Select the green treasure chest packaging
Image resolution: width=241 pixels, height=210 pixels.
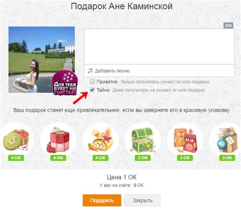pos(142,140)
